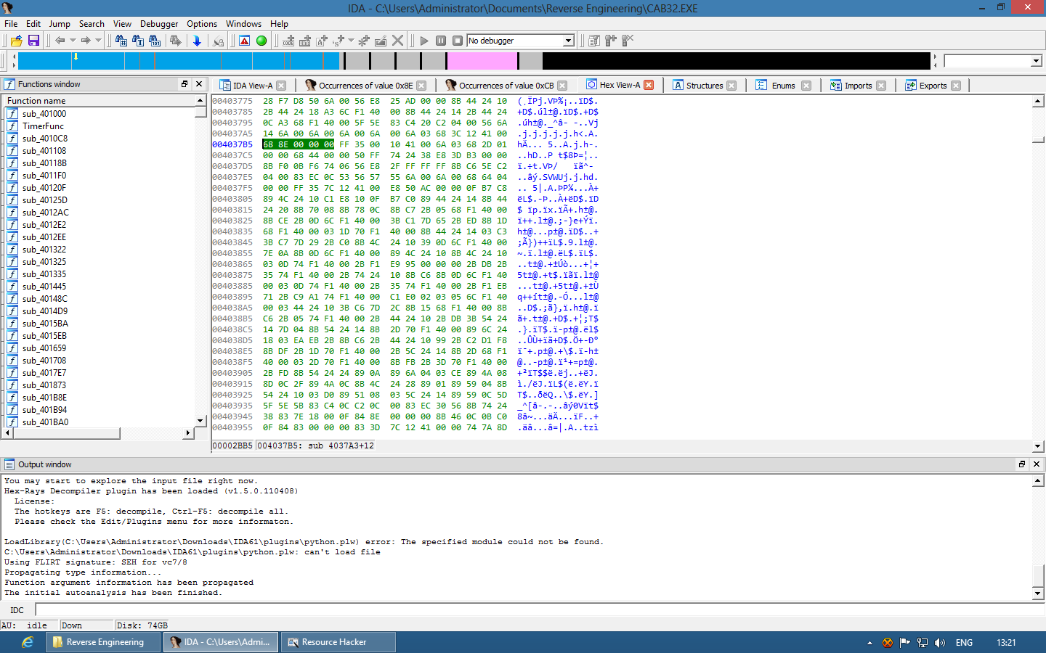Click the binoculars binary sequence search icon
The height and width of the screenshot is (653, 1046).
pyautogui.click(x=155, y=41)
